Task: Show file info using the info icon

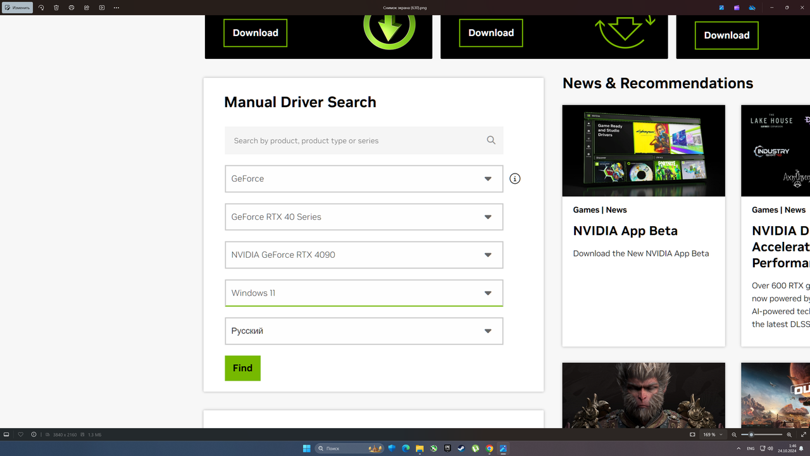Action: (34, 434)
